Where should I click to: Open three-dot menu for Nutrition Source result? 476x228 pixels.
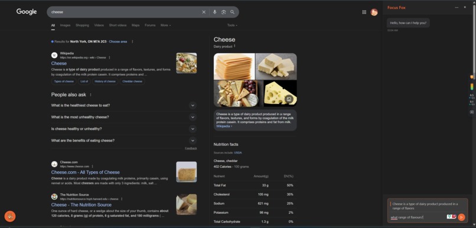122,199
